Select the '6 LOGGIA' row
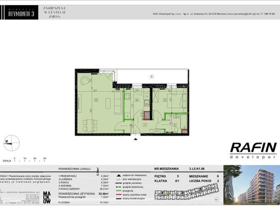This screenshot has height=210, width=280. coord(84,203)
